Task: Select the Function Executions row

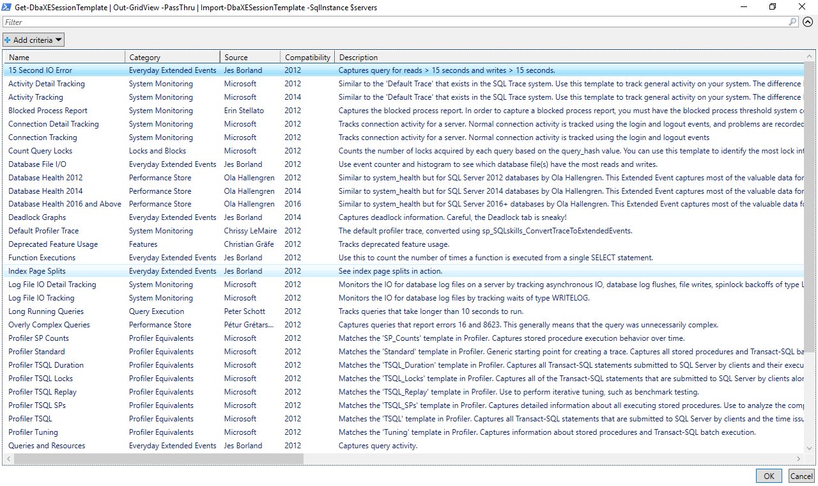Action: click(x=403, y=258)
